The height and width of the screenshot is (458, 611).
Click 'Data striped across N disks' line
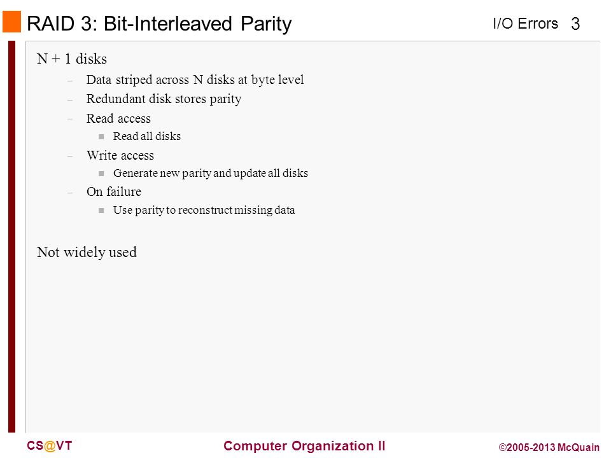[x=195, y=80]
